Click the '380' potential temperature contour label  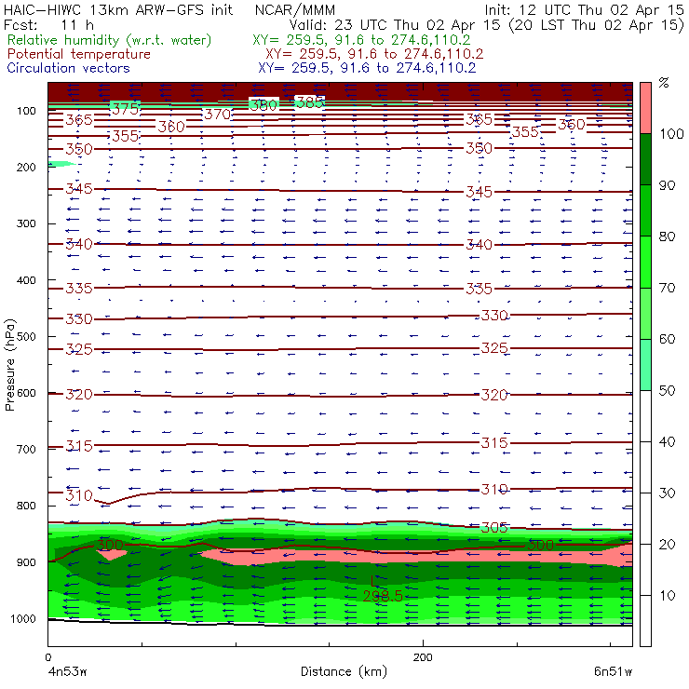pos(263,104)
